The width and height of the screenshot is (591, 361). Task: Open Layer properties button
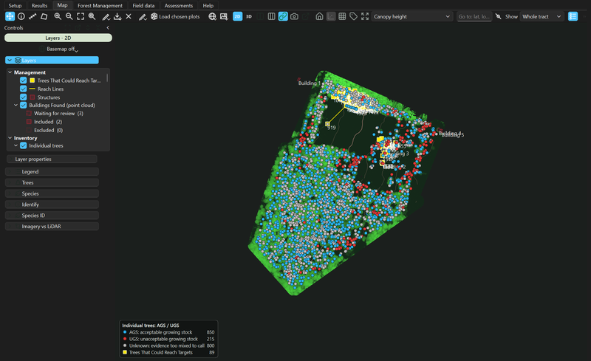pyautogui.click(x=52, y=159)
